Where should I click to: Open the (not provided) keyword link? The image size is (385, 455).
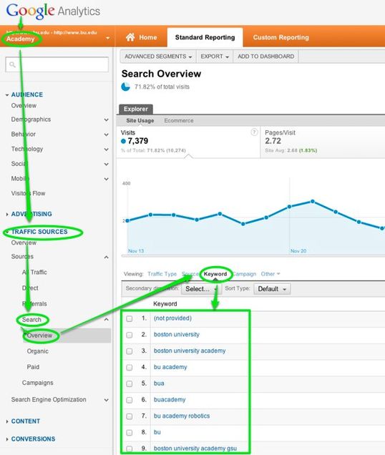point(172,318)
